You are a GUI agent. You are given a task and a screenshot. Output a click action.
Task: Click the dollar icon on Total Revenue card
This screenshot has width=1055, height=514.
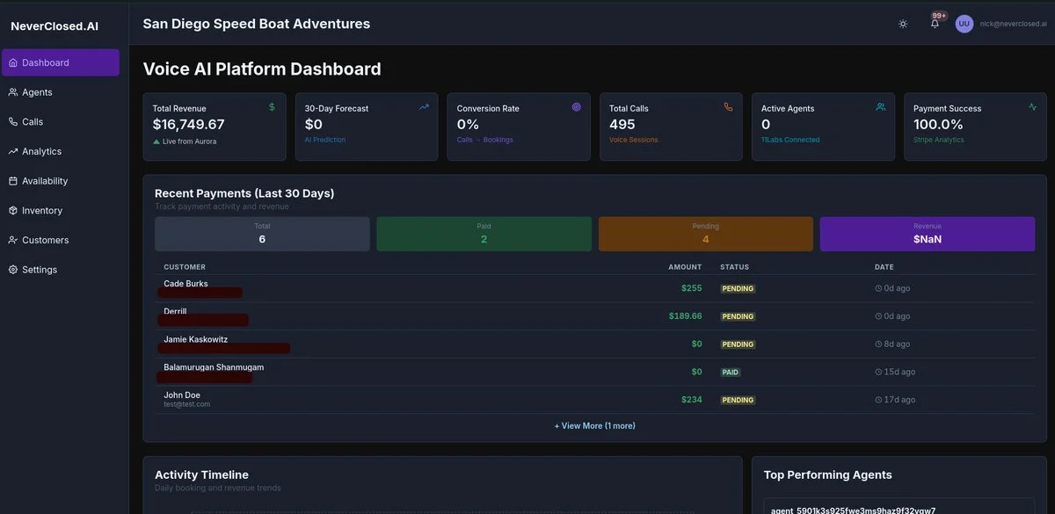point(271,105)
